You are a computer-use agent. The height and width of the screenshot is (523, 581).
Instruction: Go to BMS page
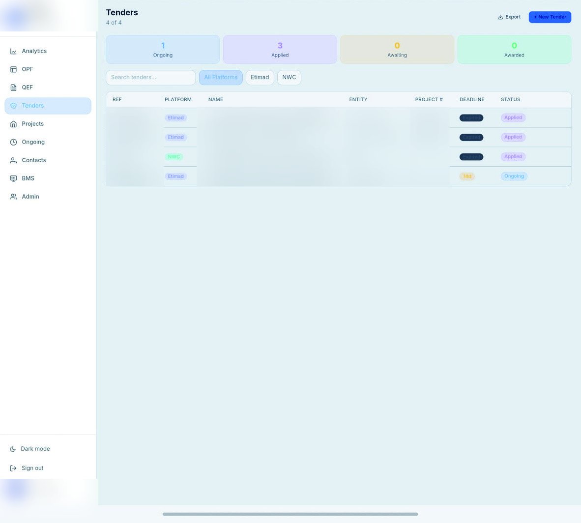[48, 178]
